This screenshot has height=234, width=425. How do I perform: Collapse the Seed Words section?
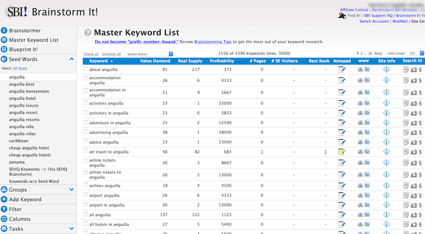[x=71, y=59]
